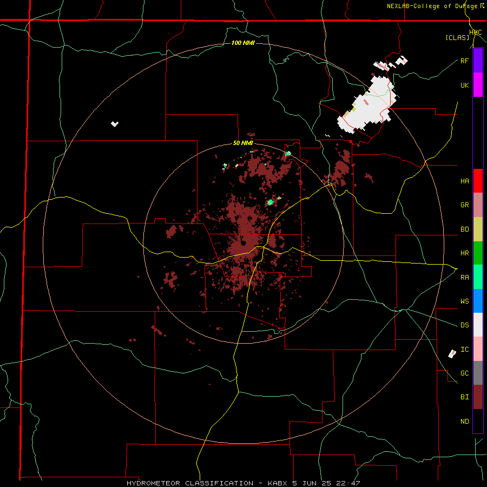Click the GC legend label
Image resolution: width=487 pixels, height=487 pixels.
(x=465, y=373)
